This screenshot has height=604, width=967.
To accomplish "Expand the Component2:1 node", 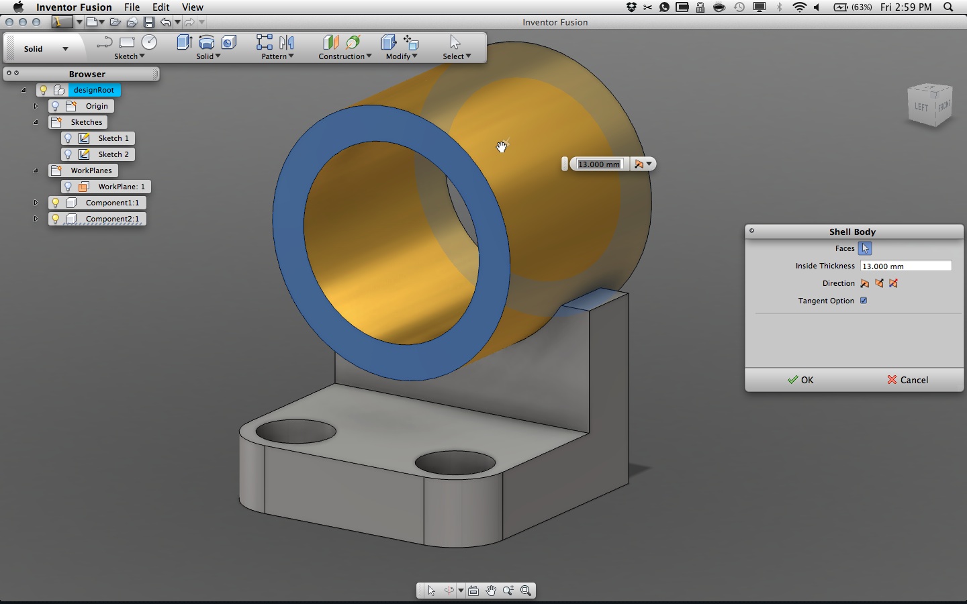I will [x=36, y=219].
